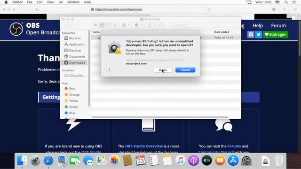Open Launchpad from the Dock

(35, 161)
